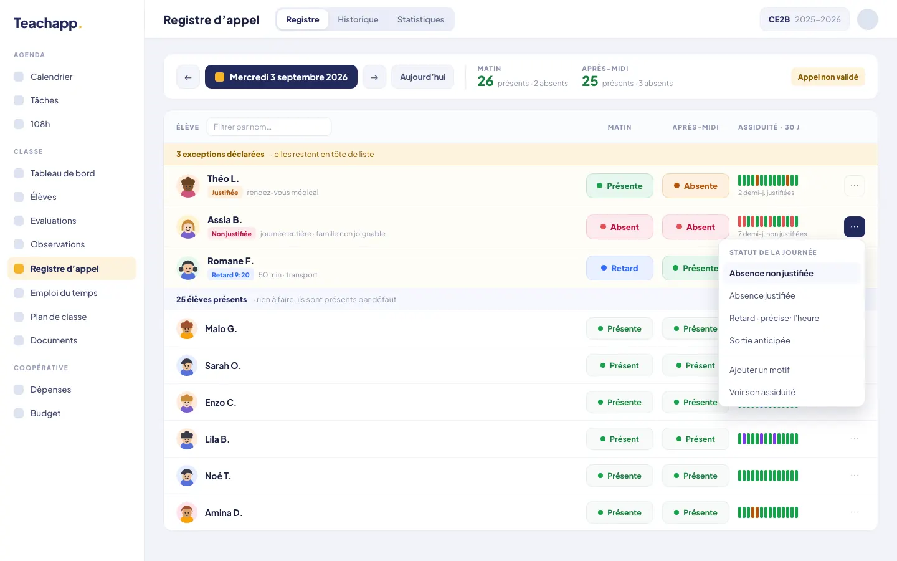Click Théo L.'s avatar
The height and width of the screenshot is (561, 897).
pos(187,186)
